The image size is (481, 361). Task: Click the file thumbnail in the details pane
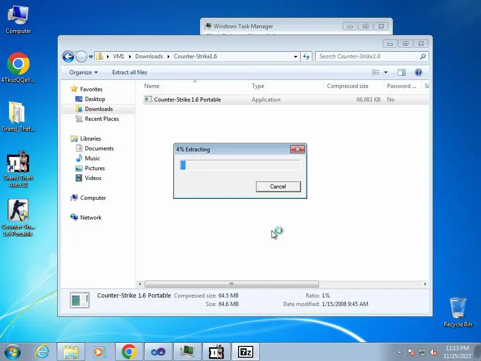click(x=80, y=300)
